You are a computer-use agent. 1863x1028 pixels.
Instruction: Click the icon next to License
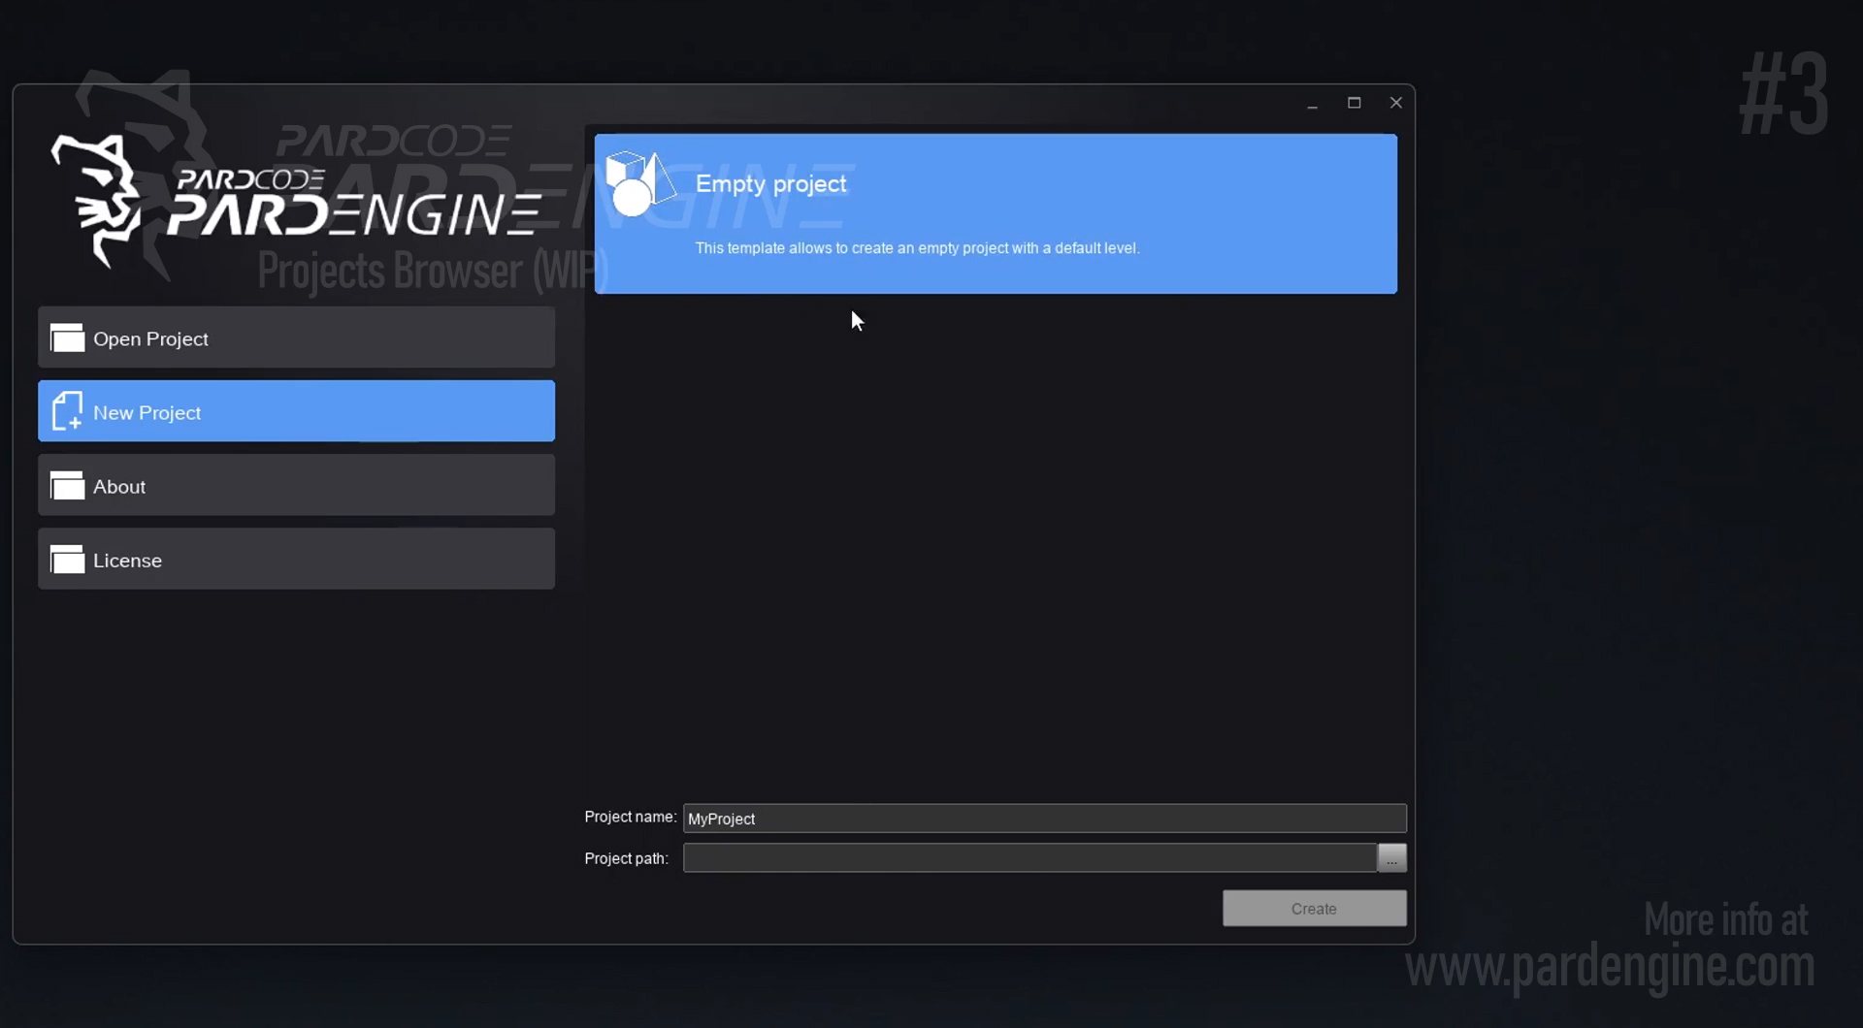67,560
